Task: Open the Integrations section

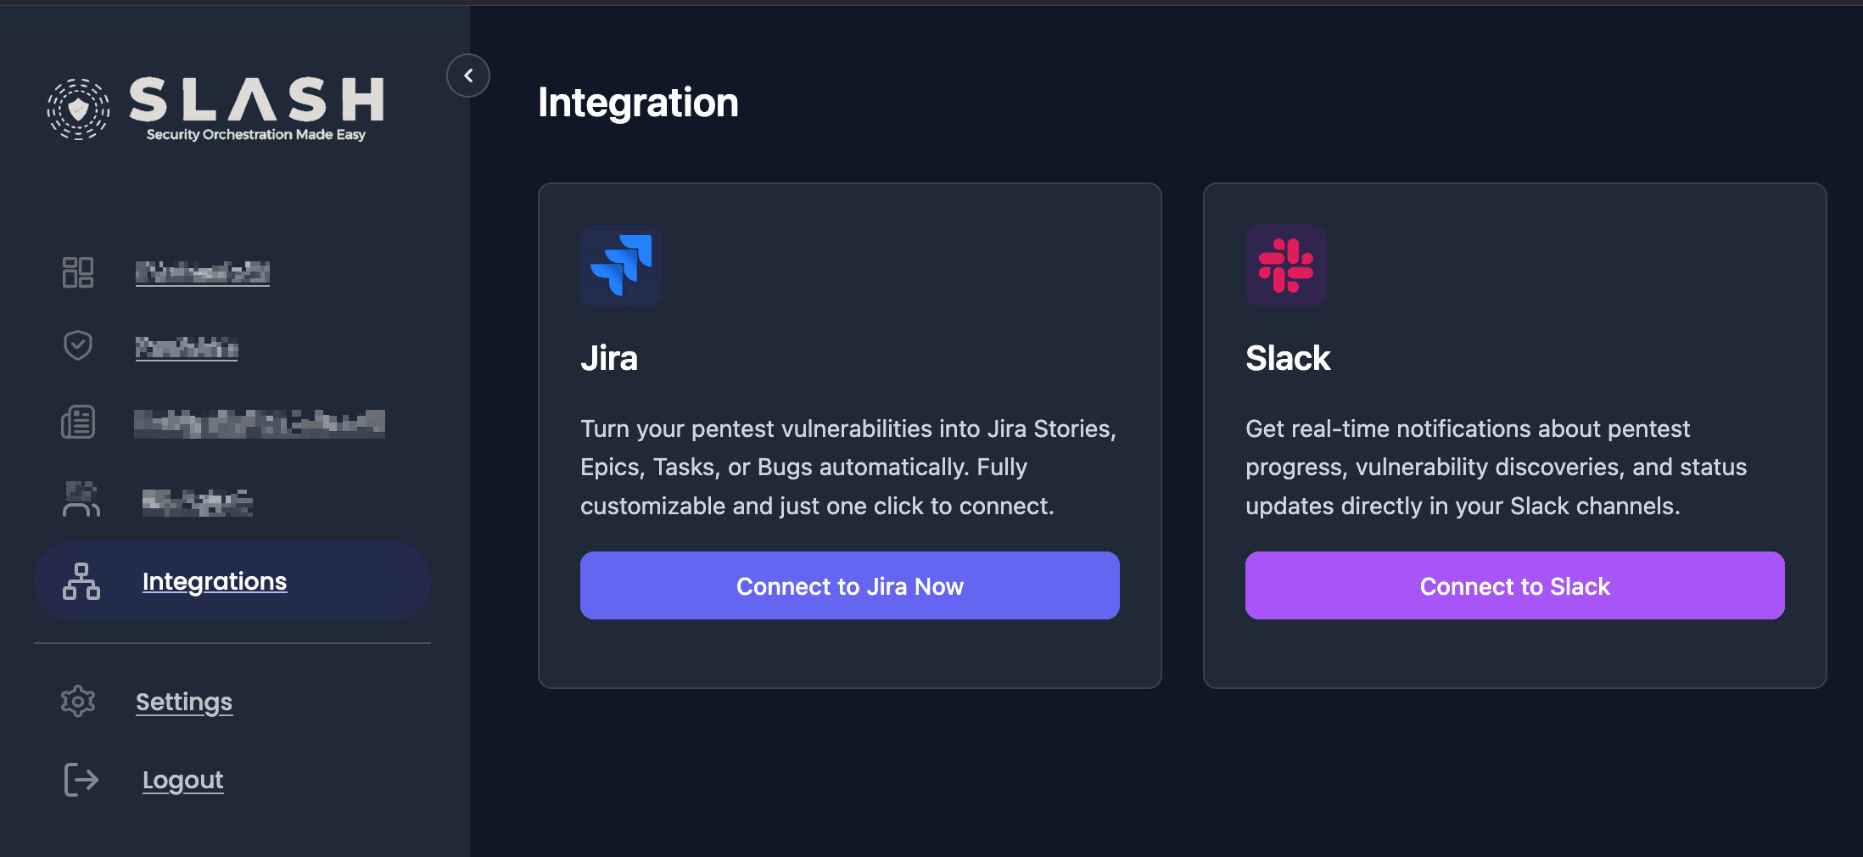Action: [x=214, y=581]
